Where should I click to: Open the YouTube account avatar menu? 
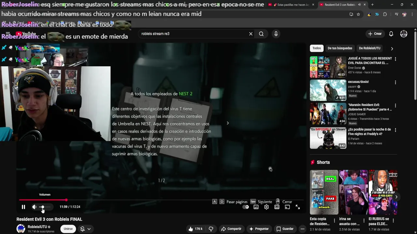[404, 34]
